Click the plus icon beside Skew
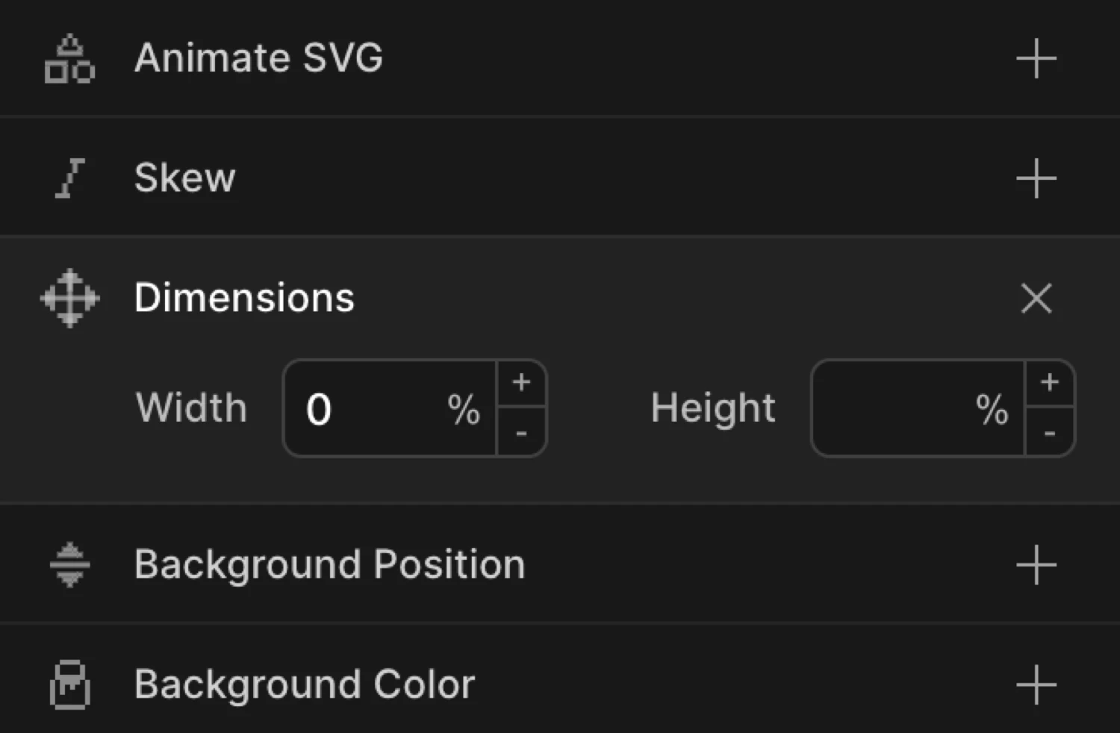Viewport: 1120px width, 733px height. pyautogui.click(x=1036, y=177)
